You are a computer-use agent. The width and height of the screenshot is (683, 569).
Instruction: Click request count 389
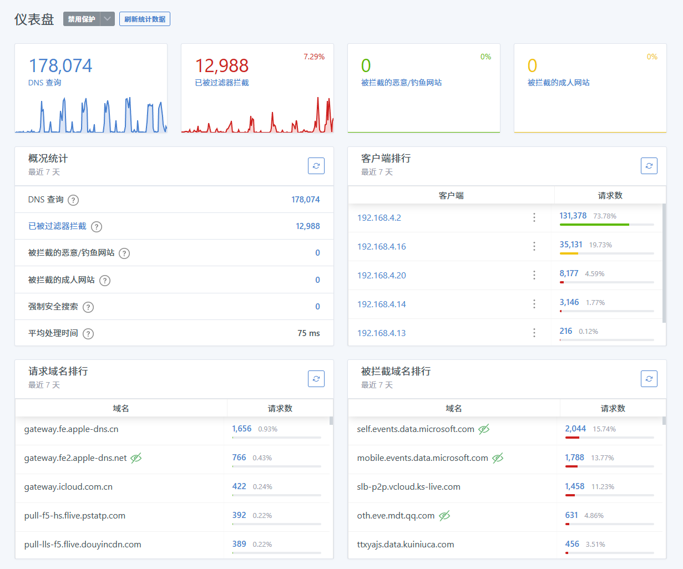239,544
